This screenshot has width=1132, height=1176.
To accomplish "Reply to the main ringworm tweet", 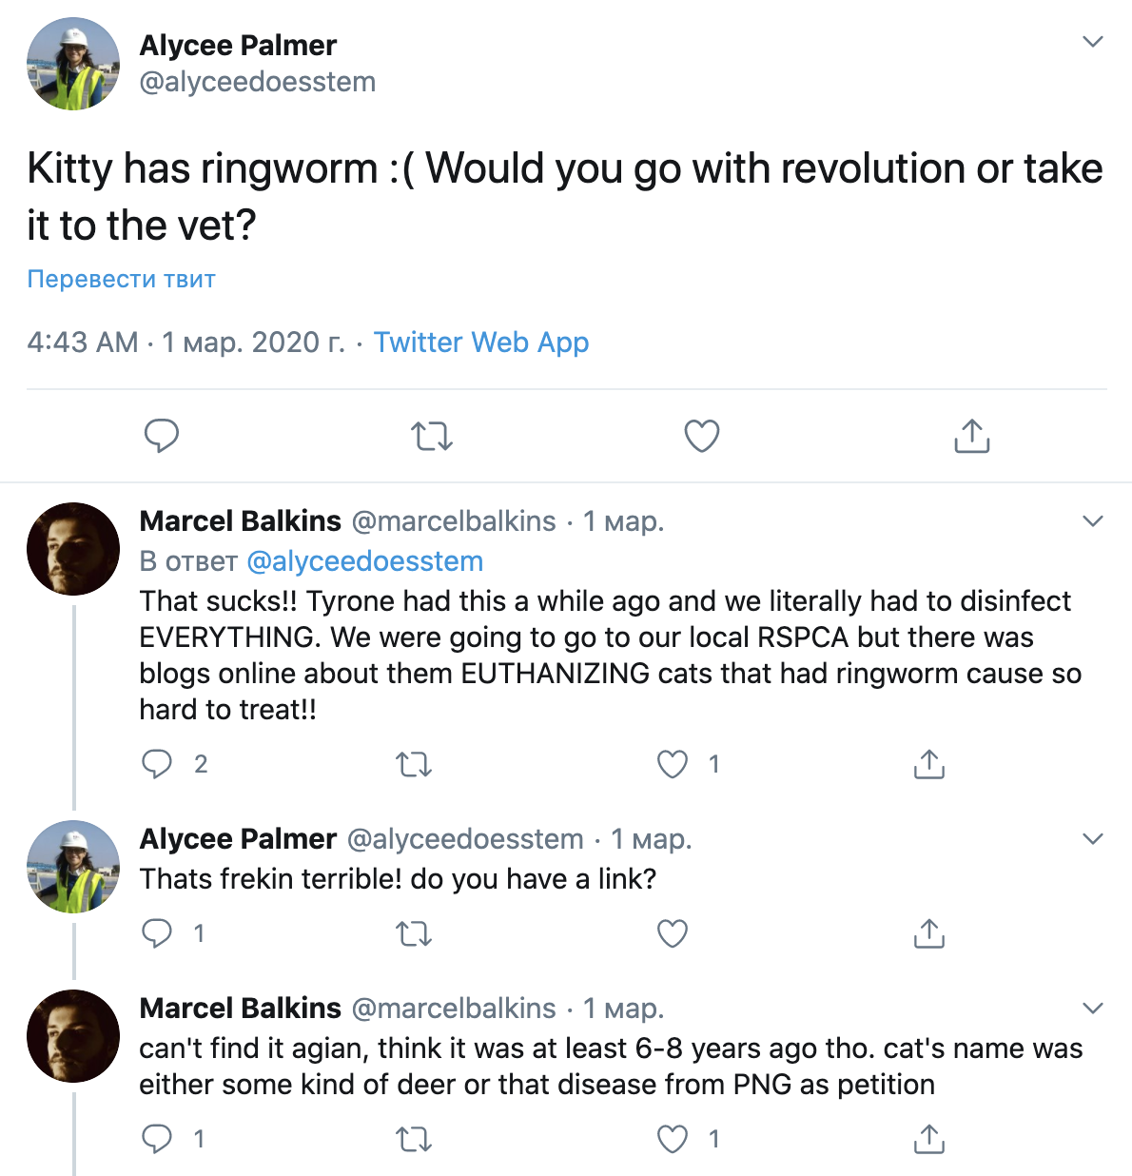I will click(x=162, y=436).
